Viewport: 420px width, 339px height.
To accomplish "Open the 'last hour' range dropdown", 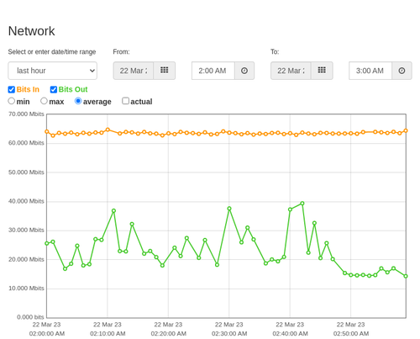I will pos(53,71).
